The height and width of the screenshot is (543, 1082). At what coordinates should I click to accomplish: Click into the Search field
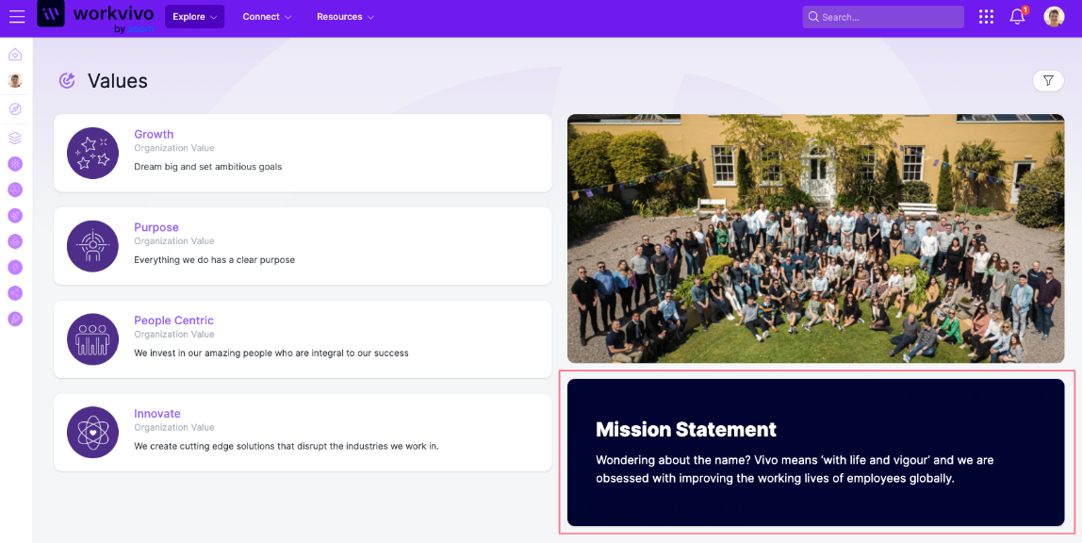point(886,17)
